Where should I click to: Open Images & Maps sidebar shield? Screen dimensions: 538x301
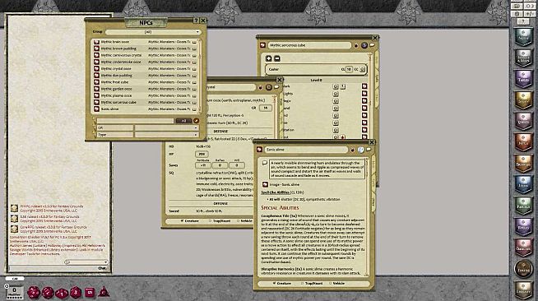pyautogui.click(x=523, y=58)
